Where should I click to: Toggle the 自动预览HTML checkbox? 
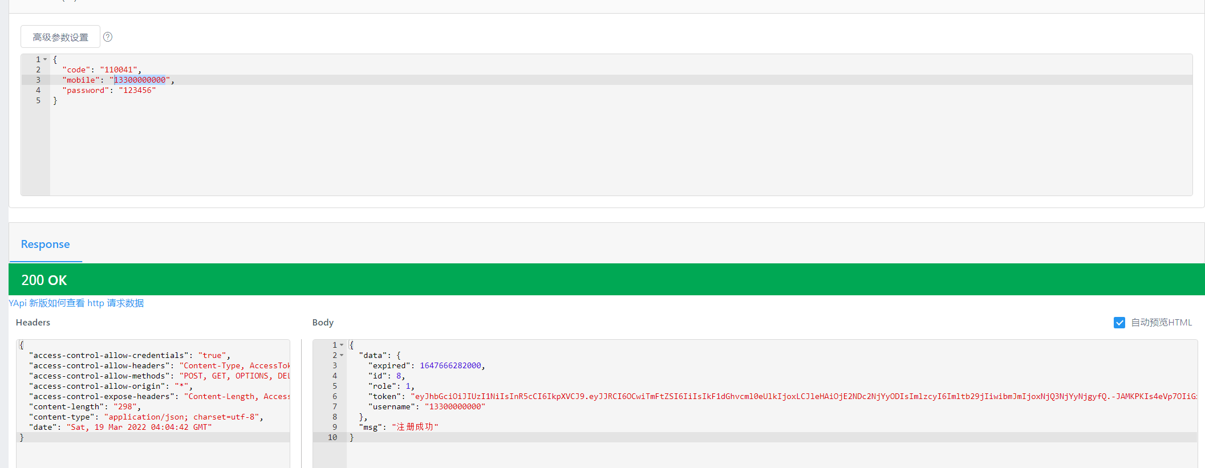click(1119, 323)
